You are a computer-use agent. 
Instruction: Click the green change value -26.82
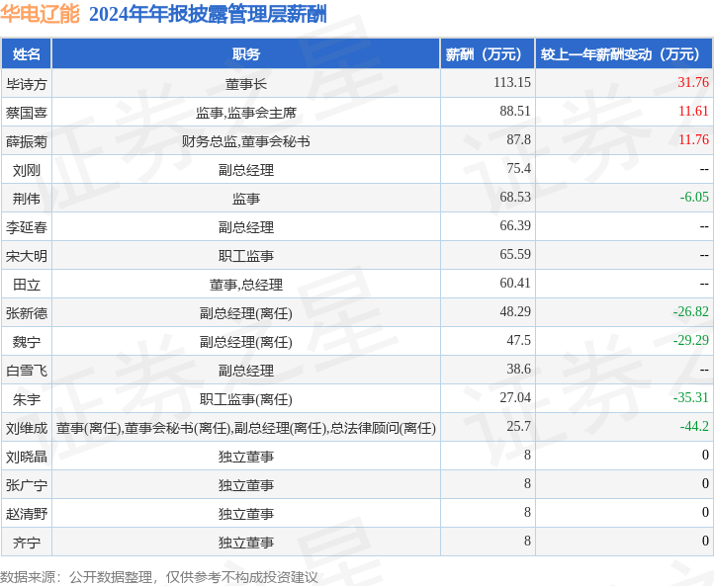coord(691,311)
